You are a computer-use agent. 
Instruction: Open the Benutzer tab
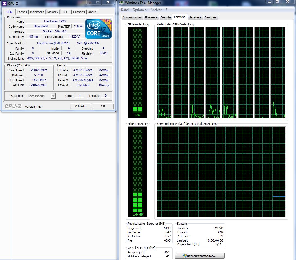coord(211,17)
